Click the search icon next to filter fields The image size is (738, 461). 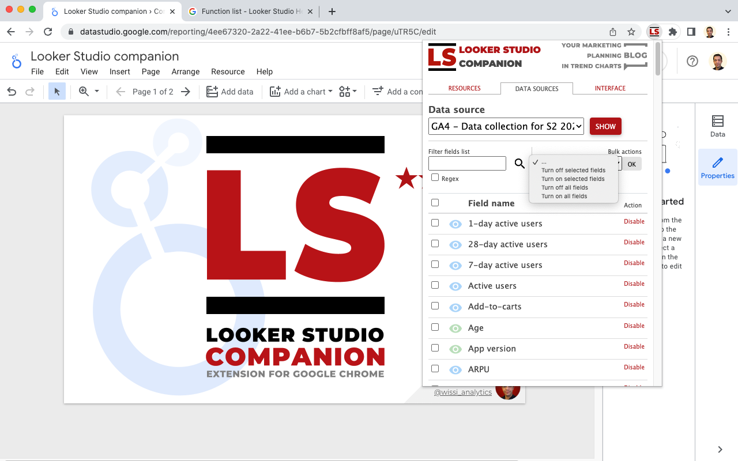pos(519,163)
